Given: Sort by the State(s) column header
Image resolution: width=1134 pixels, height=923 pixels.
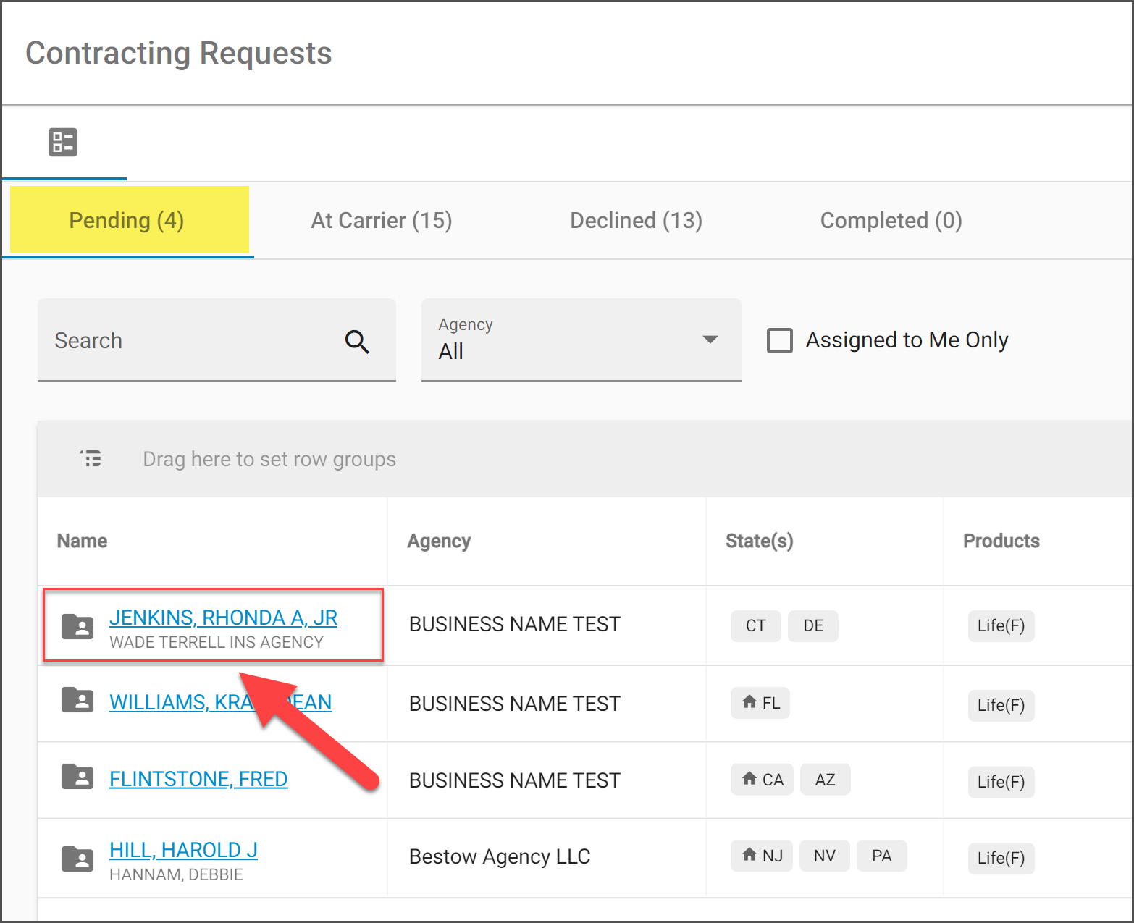Looking at the screenshot, I should point(760,541).
